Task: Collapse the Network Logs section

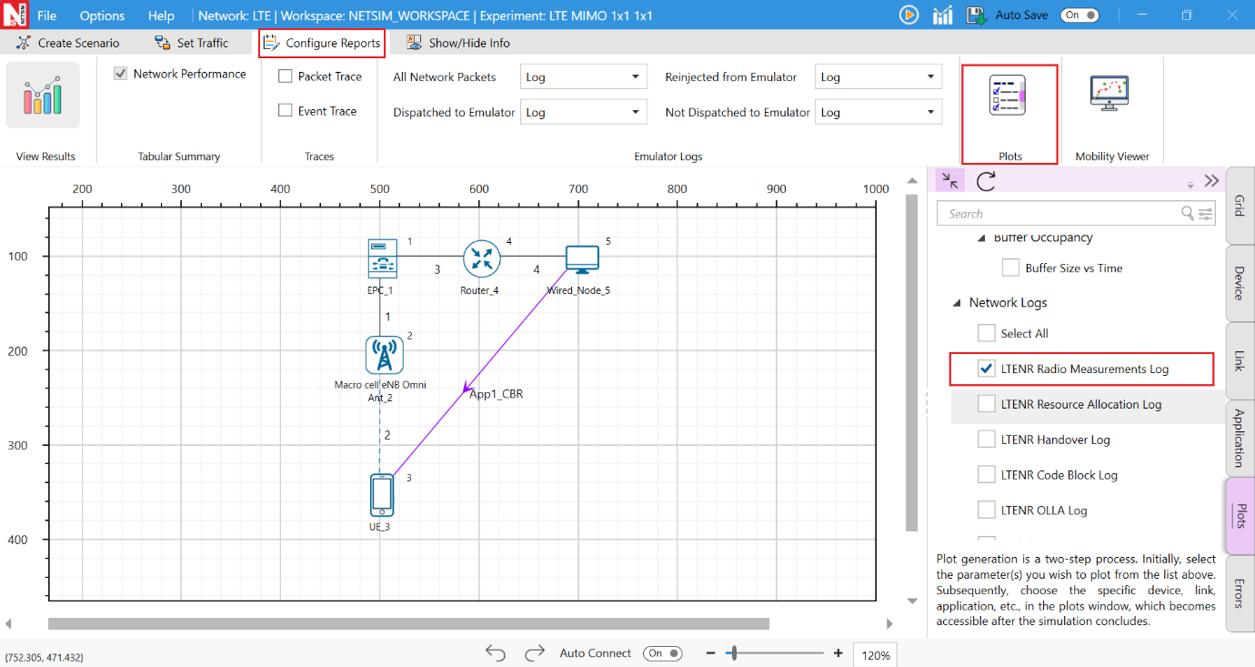Action: (x=956, y=303)
